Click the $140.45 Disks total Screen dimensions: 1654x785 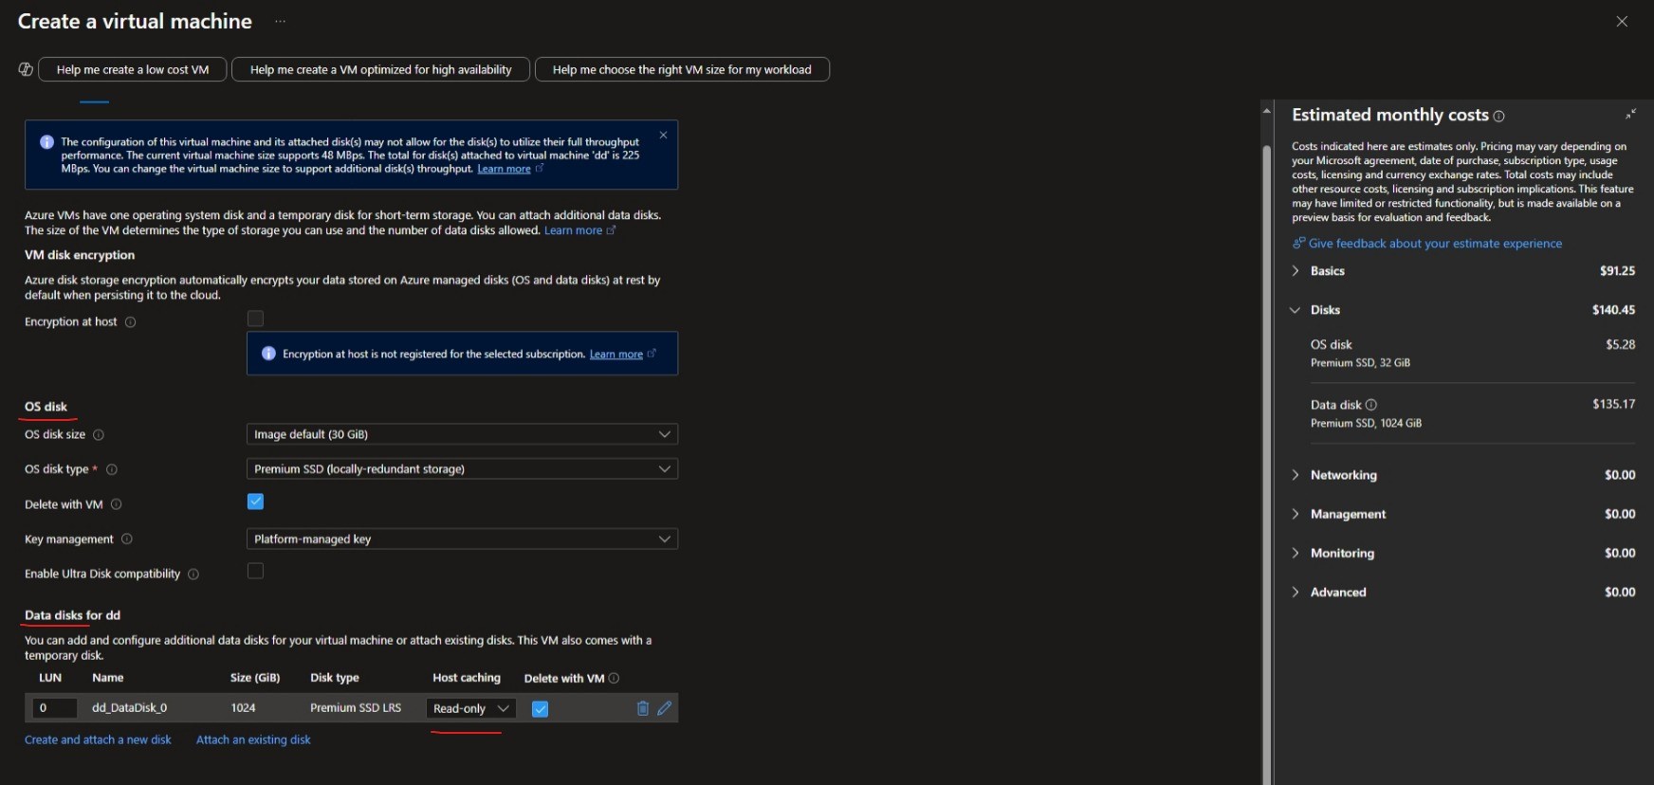point(1613,310)
